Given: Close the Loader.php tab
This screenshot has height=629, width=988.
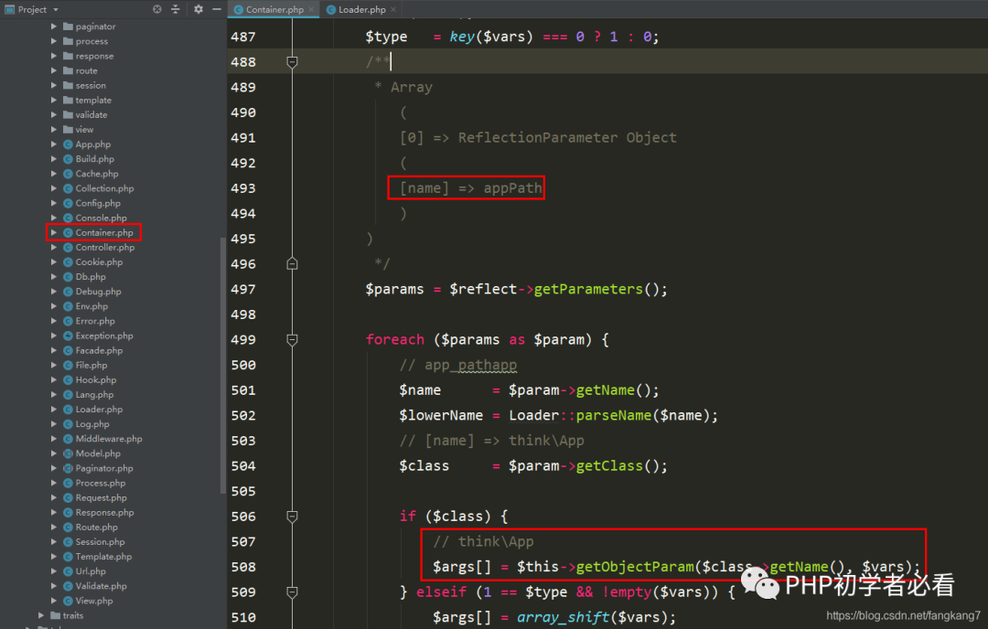Looking at the screenshot, I should (x=393, y=9).
